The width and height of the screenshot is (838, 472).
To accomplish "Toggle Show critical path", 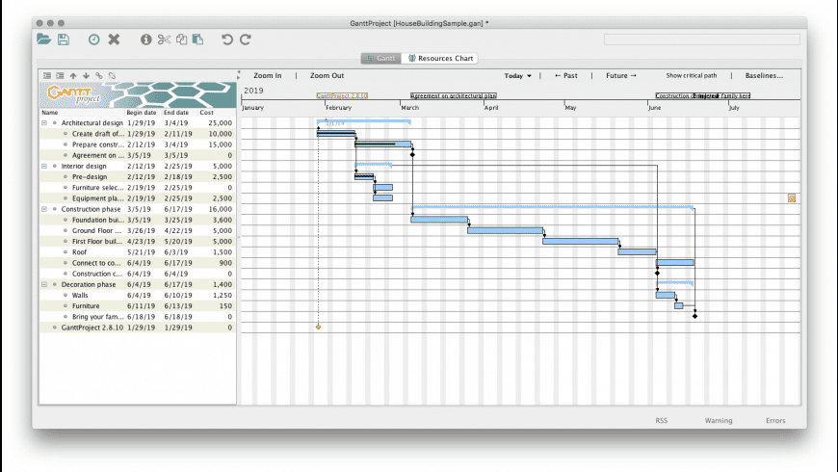I will tap(691, 75).
